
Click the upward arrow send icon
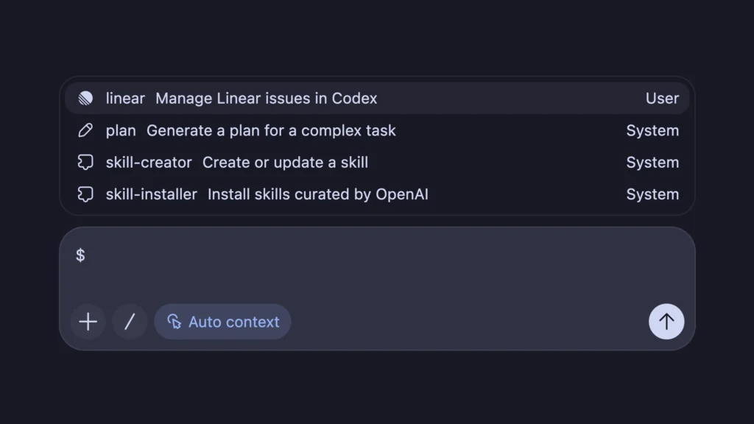(666, 322)
